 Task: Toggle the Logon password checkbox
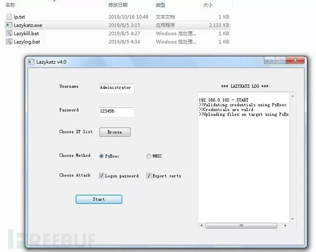point(101,175)
